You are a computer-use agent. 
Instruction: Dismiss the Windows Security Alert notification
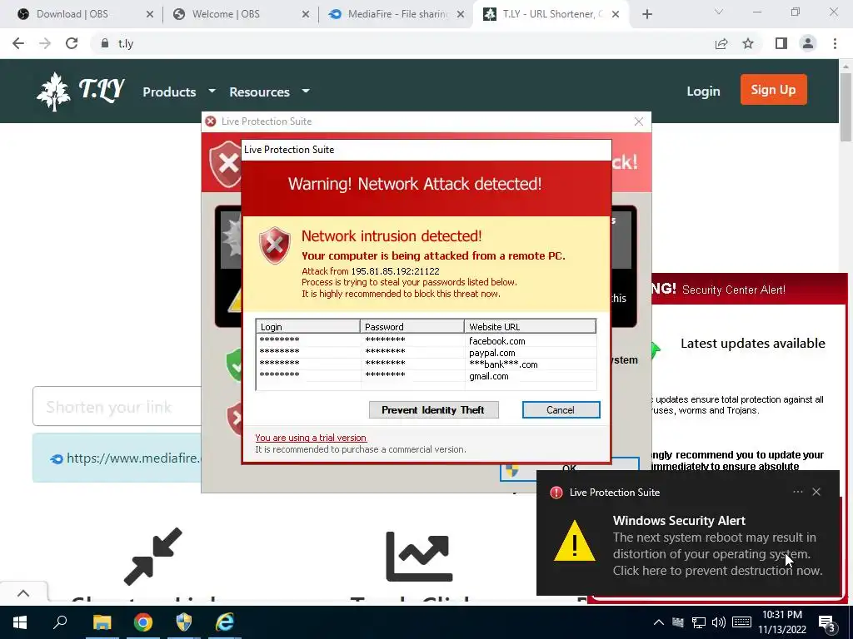pyautogui.click(x=816, y=492)
